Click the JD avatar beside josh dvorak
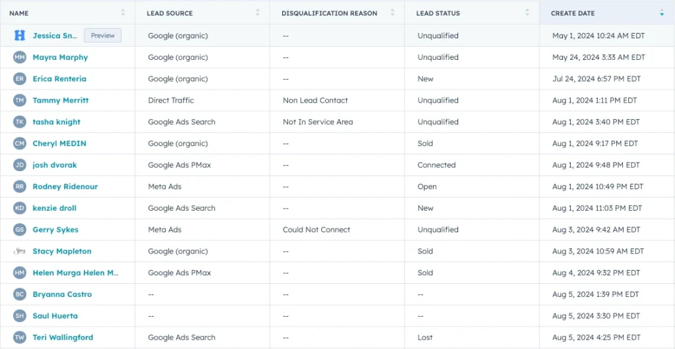The width and height of the screenshot is (675, 349). pos(19,165)
